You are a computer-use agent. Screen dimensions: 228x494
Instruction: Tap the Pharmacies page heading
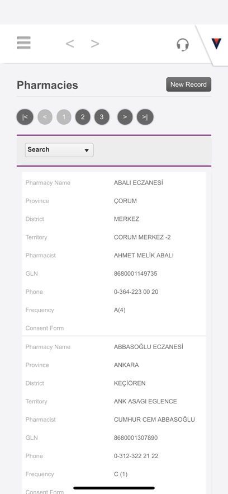(47, 85)
